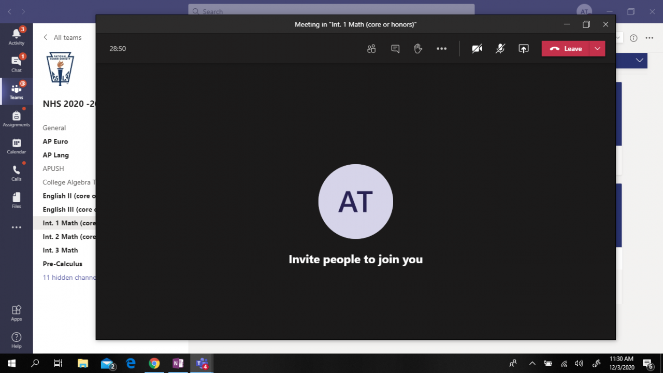
Task: Open the Action Center notifications
Action: click(647, 363)
